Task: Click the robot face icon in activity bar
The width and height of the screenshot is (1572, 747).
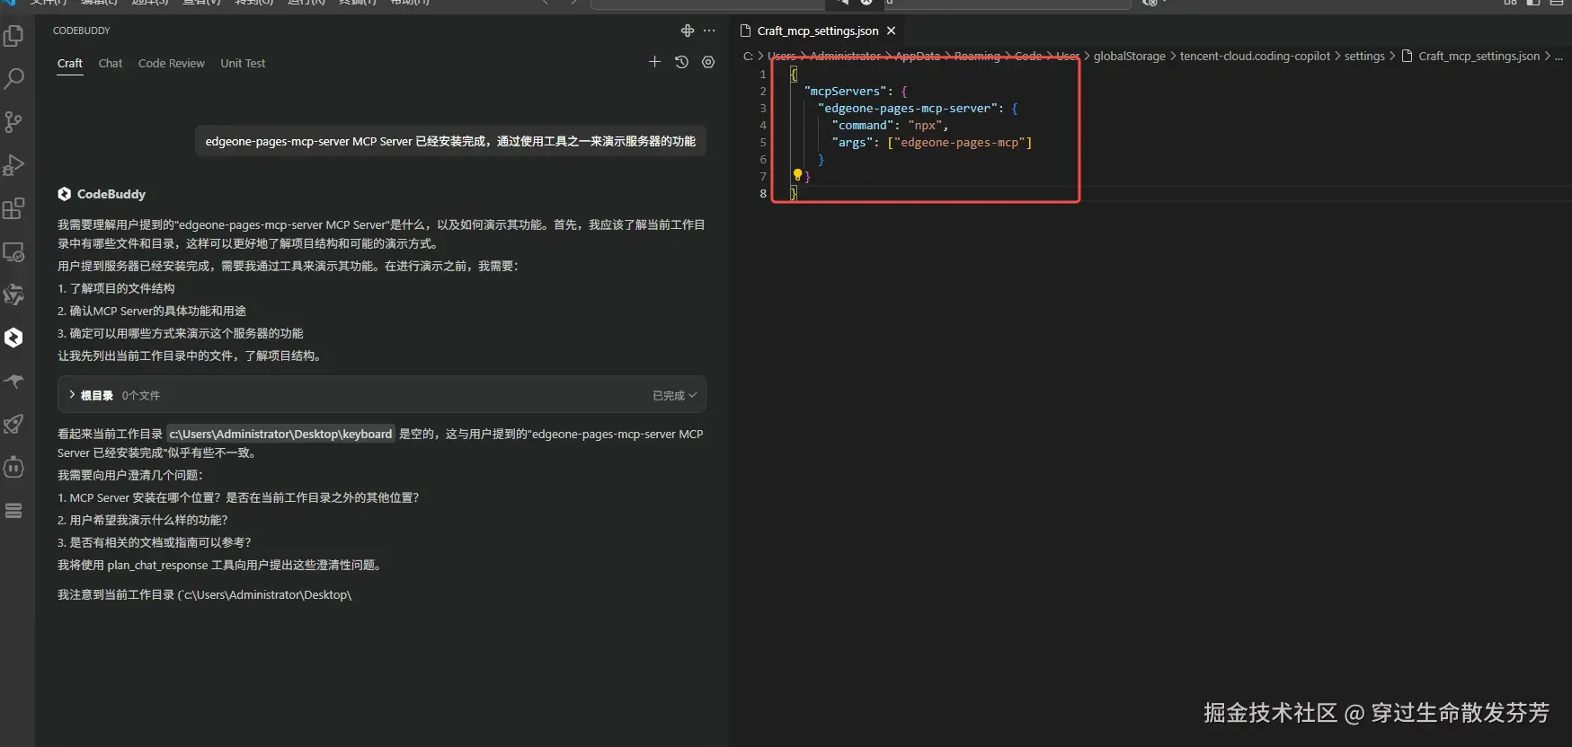Action: pos(13,467)
